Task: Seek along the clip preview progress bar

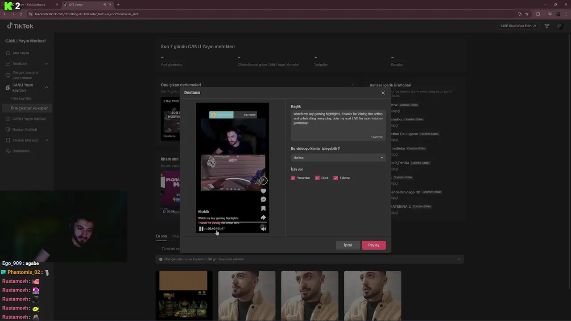Action: pos(232,222)
